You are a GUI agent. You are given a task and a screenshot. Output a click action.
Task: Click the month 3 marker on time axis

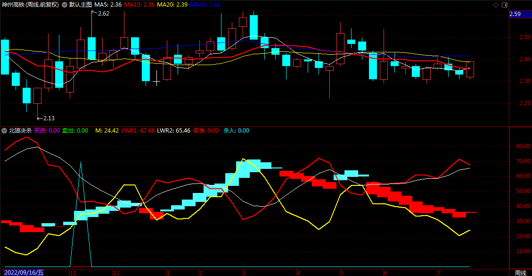click(x=244, y=273)
